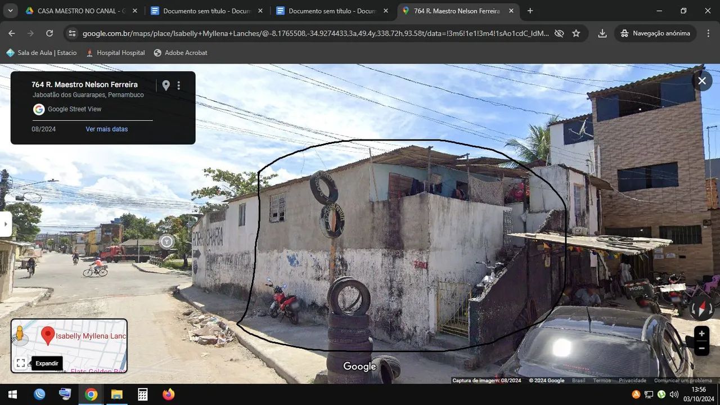720x405 pixels.
Task: Click the Isabelly Myllena Lanches red pin on minimap
Action: click(x=48, y=336)
